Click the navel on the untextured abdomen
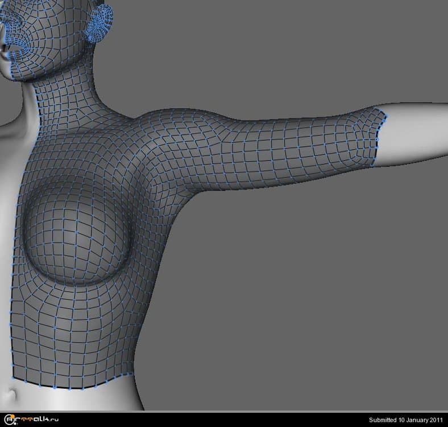 point(9,393)
